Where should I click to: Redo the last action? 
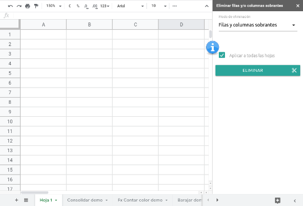(x=19, y=6)
